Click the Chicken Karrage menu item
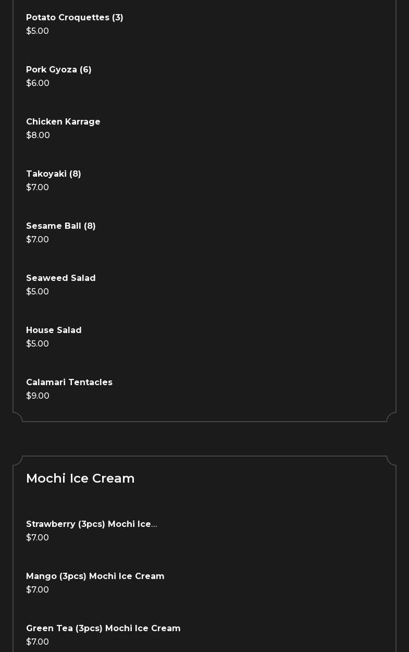Image resolution: width=409 pixels, height=652 pixels. pos(63,122)
